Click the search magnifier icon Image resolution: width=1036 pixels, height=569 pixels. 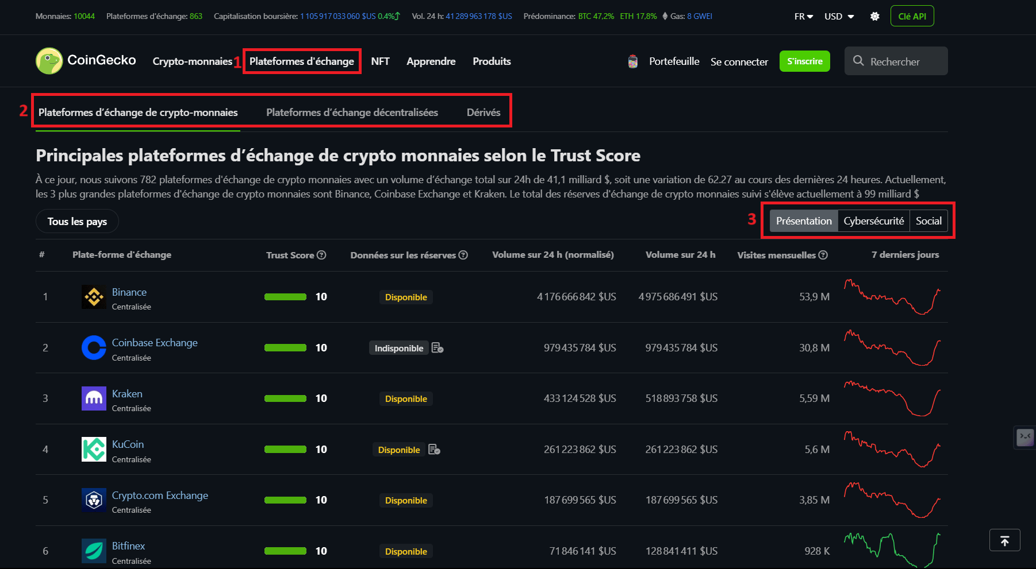pos(858,61)
